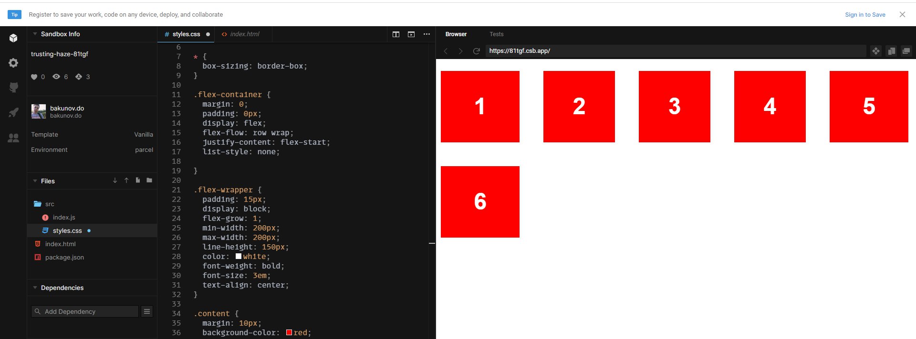The width and height of the screenshot is (916, 339).
Task: Open preview in new window icon
Action: point(906,51)
